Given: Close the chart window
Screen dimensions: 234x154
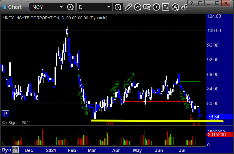Looking at the screenshot, I should pyautogui.click(x=226, y=3).
